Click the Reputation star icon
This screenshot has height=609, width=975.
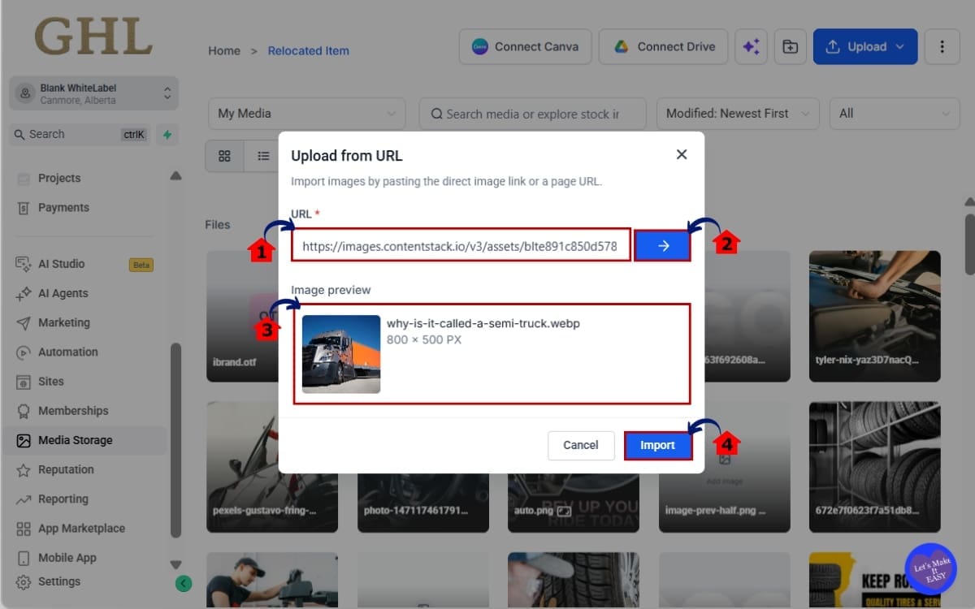tap(24, 470)
